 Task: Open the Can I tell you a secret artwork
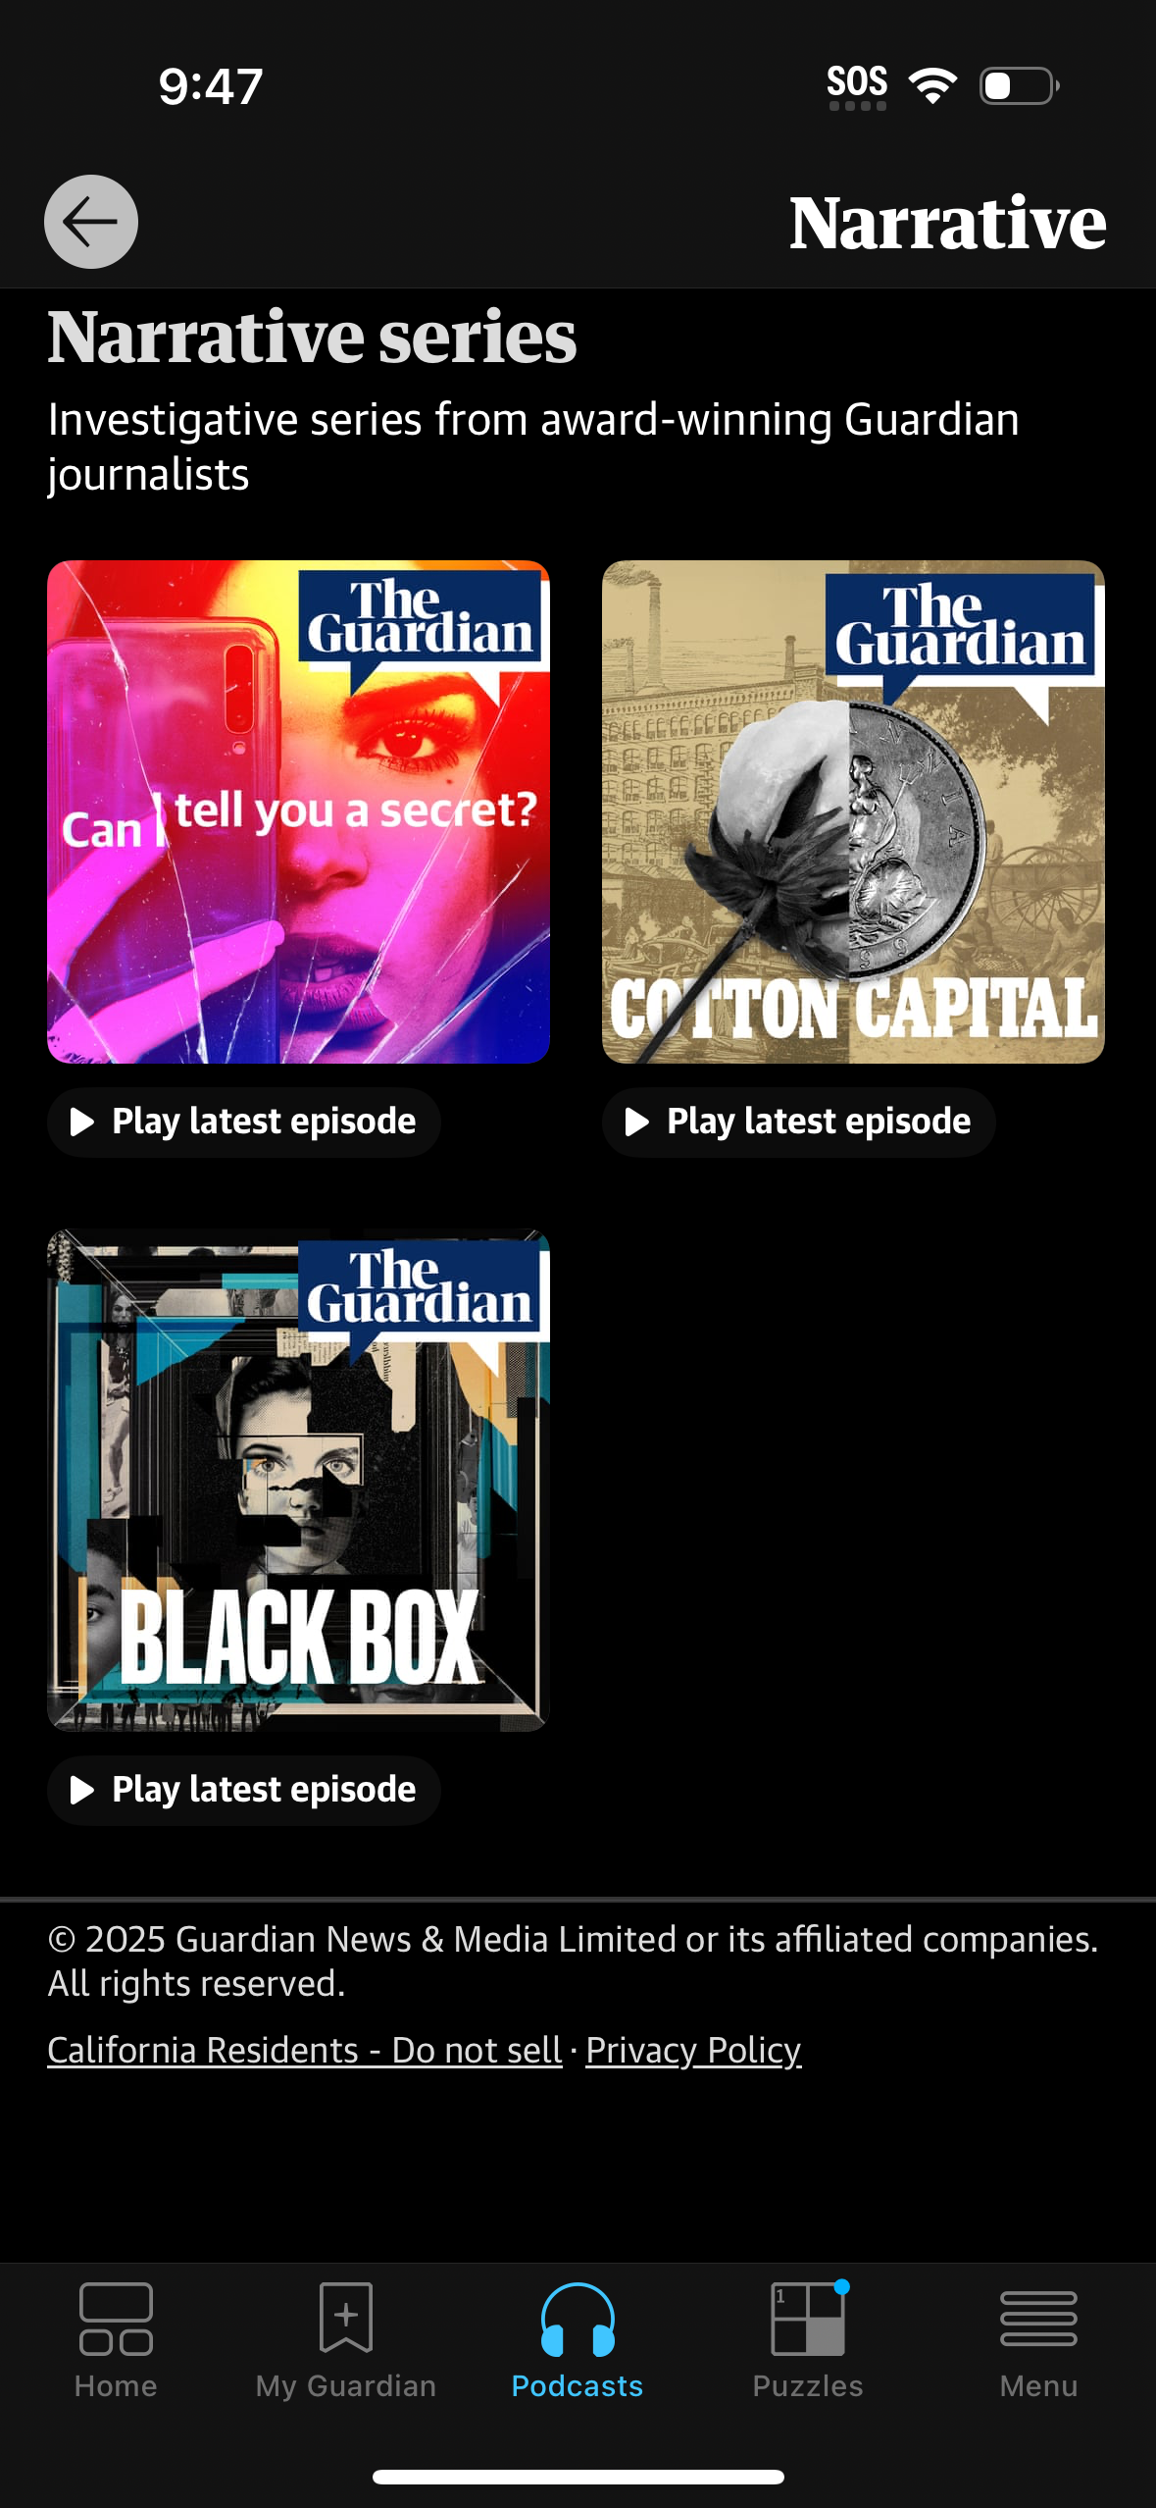pyautogui.click(x=298, y=811)
